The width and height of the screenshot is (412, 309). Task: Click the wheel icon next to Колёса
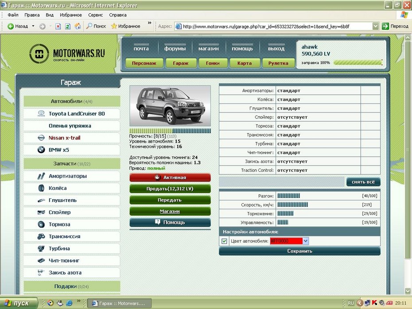41,188
